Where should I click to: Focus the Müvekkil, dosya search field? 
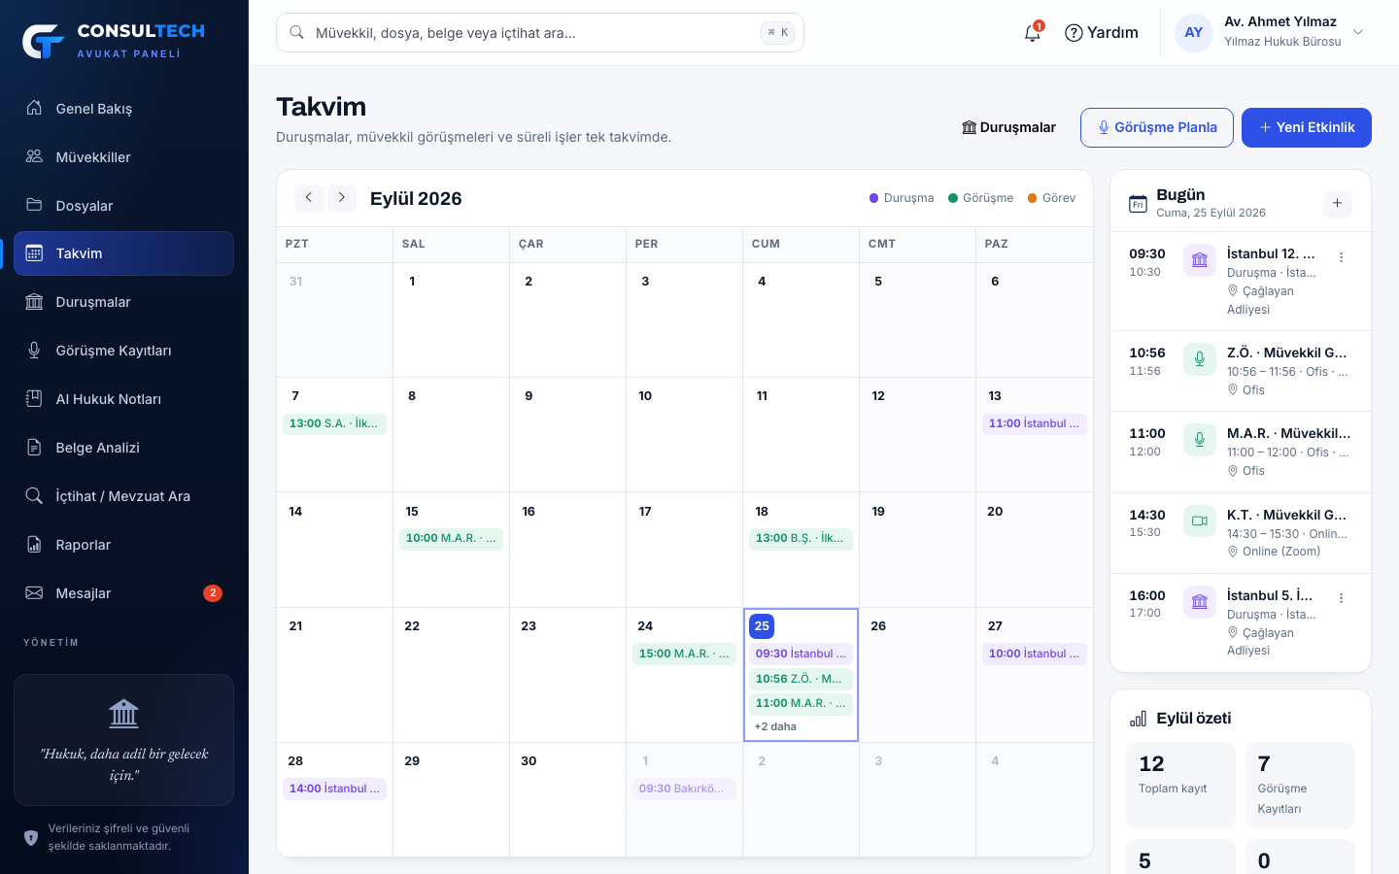click(x=540, y=33)
